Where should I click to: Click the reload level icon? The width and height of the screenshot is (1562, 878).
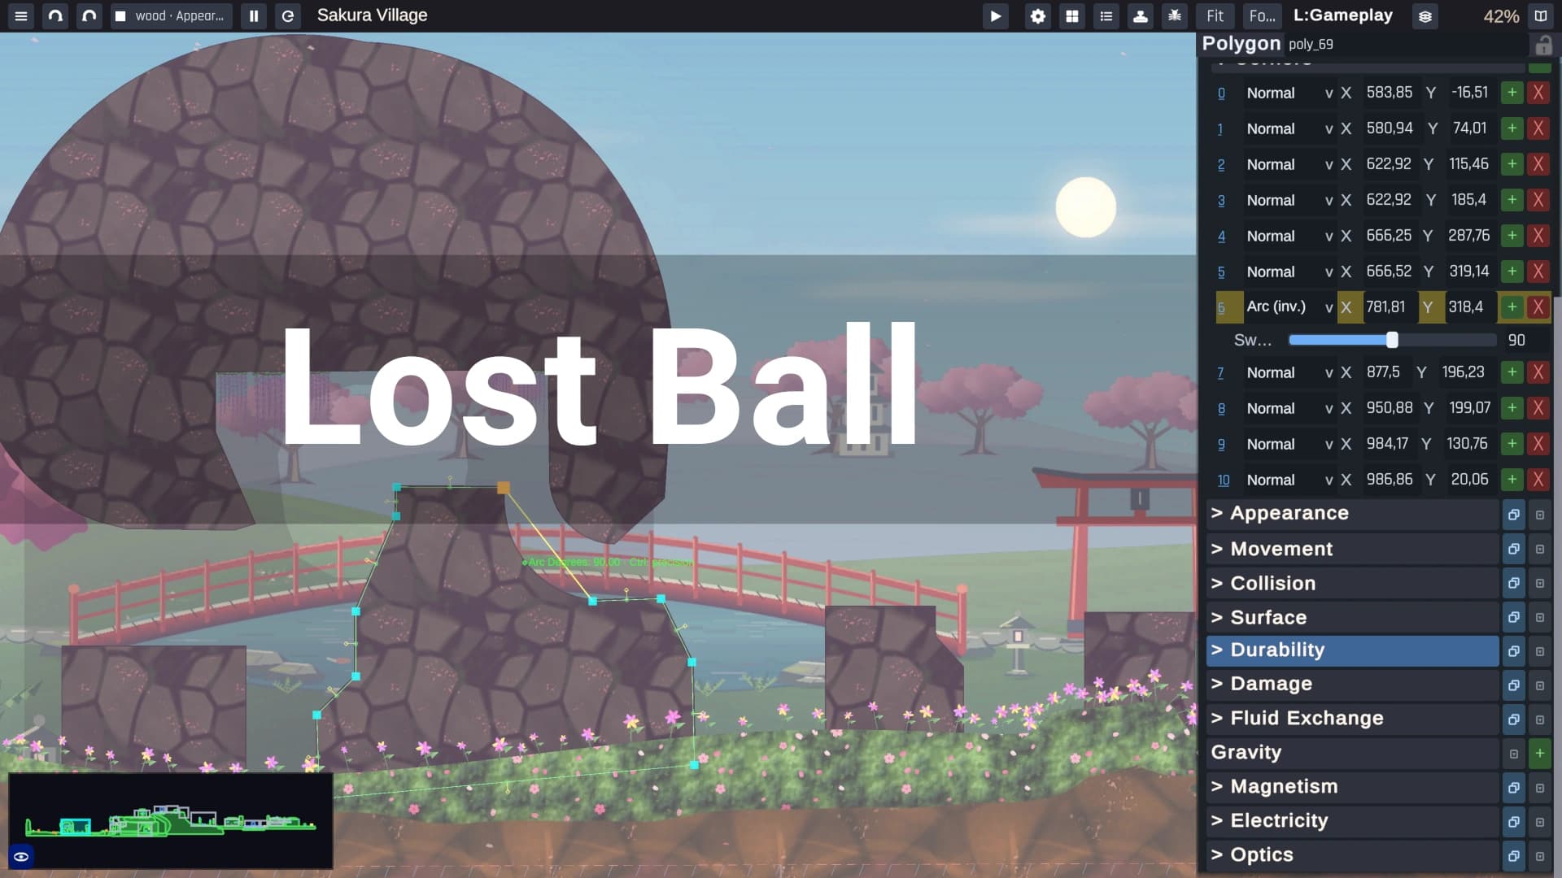pyautogui.click(x=288, y=15)
